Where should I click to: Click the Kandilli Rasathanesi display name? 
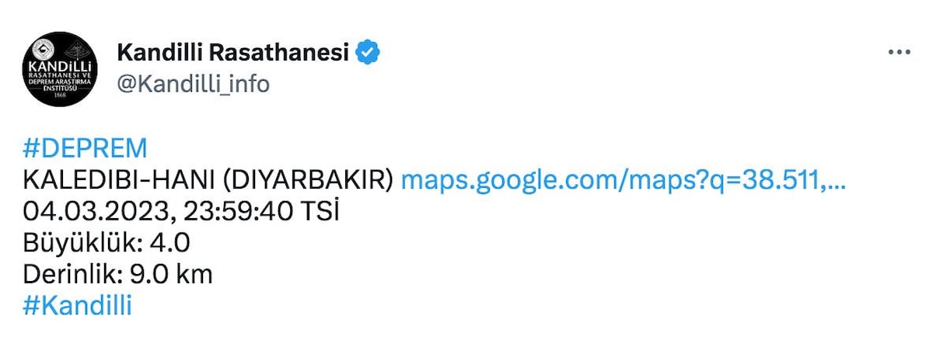[x=232, y=52]
